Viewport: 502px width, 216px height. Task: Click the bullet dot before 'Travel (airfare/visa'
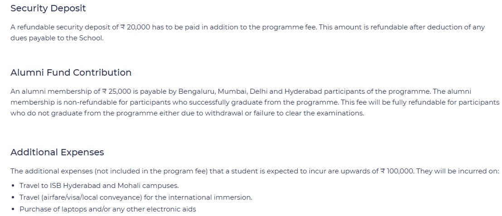coord(13,197)
